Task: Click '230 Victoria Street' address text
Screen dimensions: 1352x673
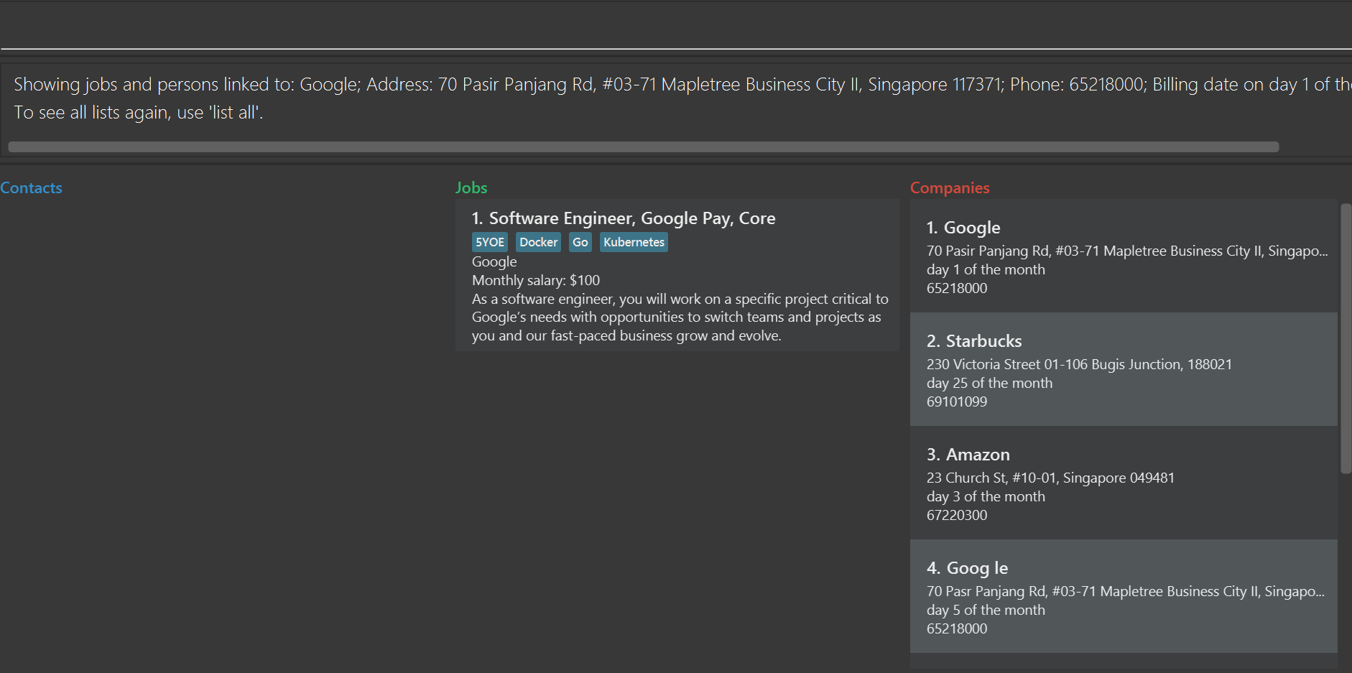Action: pos(1079,364)
